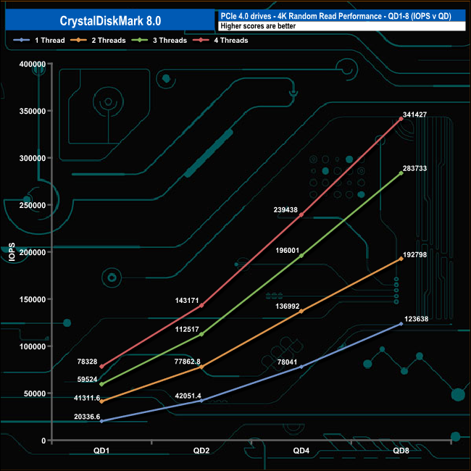Click the orange data point at QD1

[101, 401]
